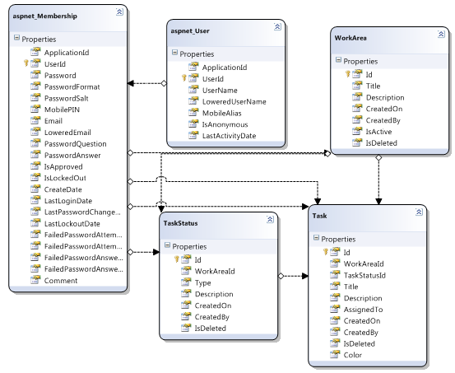Select the LastPasswordChange... property

(x=82, y=212)
